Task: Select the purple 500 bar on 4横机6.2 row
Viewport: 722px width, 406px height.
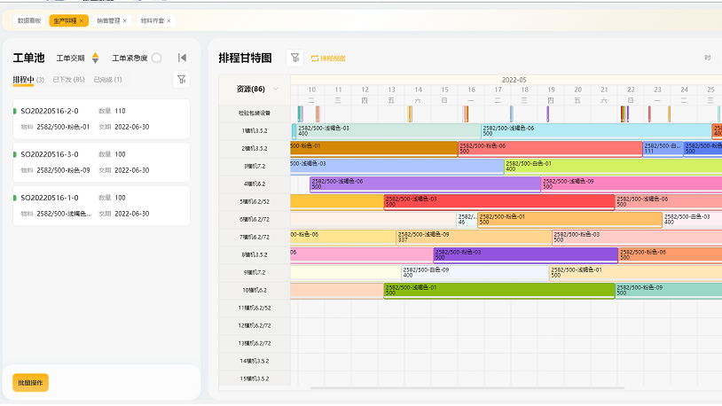Action: pyautogui.click(x=425, y=184)
